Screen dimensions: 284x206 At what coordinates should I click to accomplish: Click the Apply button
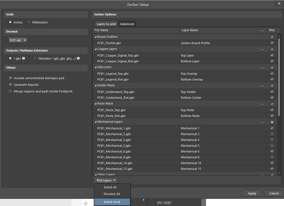pos(252,193)
